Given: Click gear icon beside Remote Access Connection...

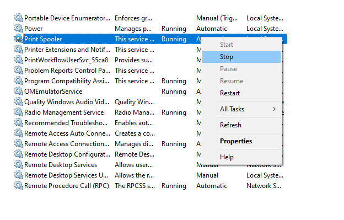Looking at the screenshot, I should pos(19,144).
